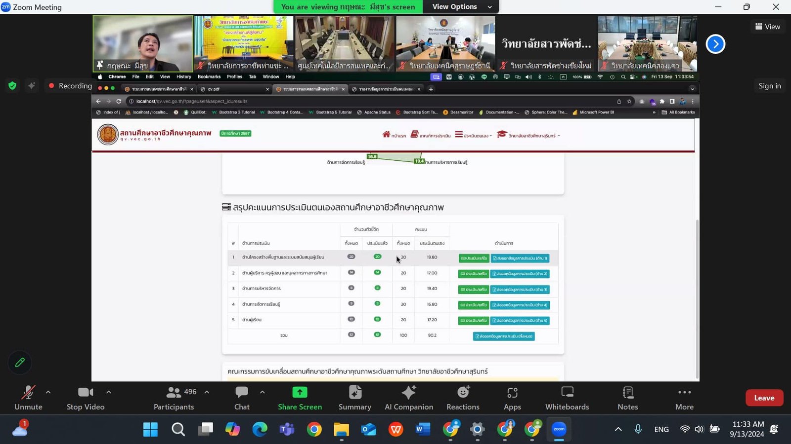Image resolution: width=791 pixels, height=444 pixels.
Task: Open the Chat panel
Action: coord(241,398)
